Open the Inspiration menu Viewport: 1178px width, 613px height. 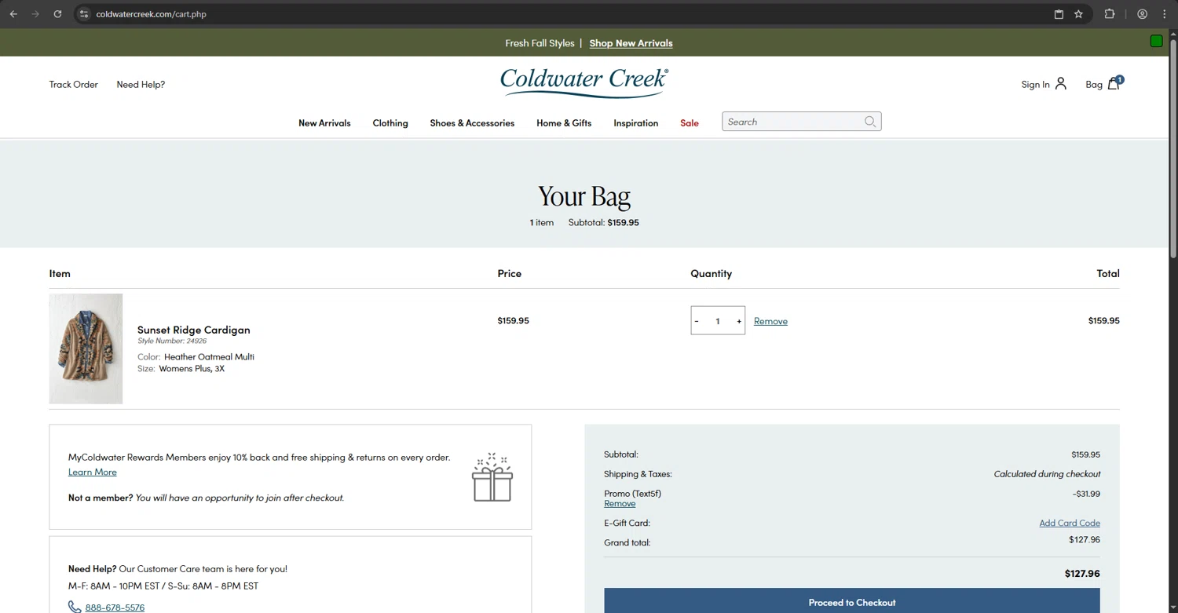[x=636, y=123]
